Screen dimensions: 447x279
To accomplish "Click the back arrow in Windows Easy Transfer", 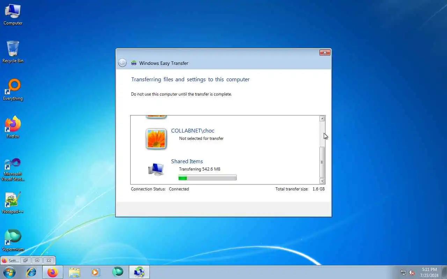I will pos(122,63).
